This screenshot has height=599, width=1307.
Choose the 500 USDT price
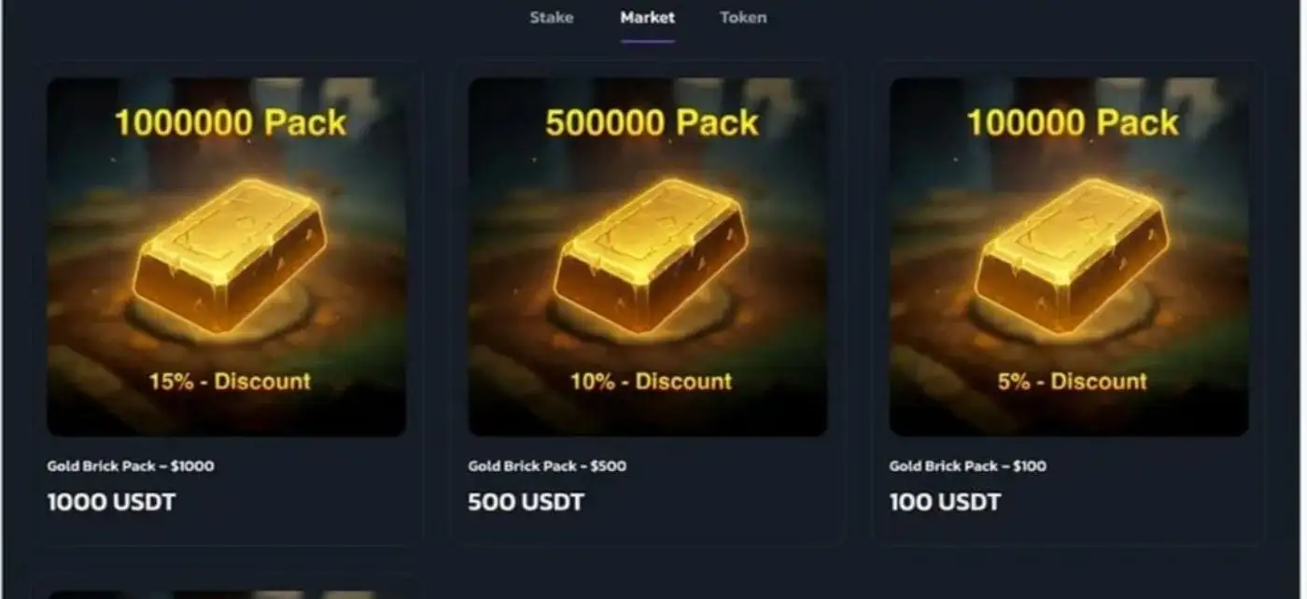pos(527,502)
